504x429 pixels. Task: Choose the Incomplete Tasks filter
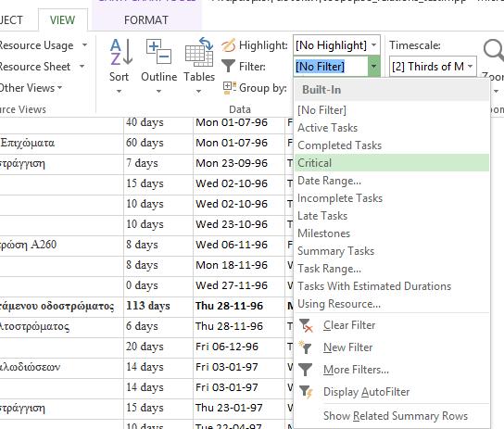coord(392,198)
